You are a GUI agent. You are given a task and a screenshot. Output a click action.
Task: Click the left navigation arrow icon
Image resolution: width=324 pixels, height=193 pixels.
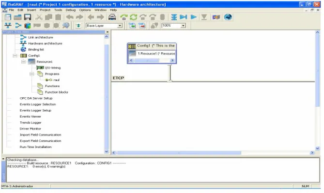tap(91, 17)
